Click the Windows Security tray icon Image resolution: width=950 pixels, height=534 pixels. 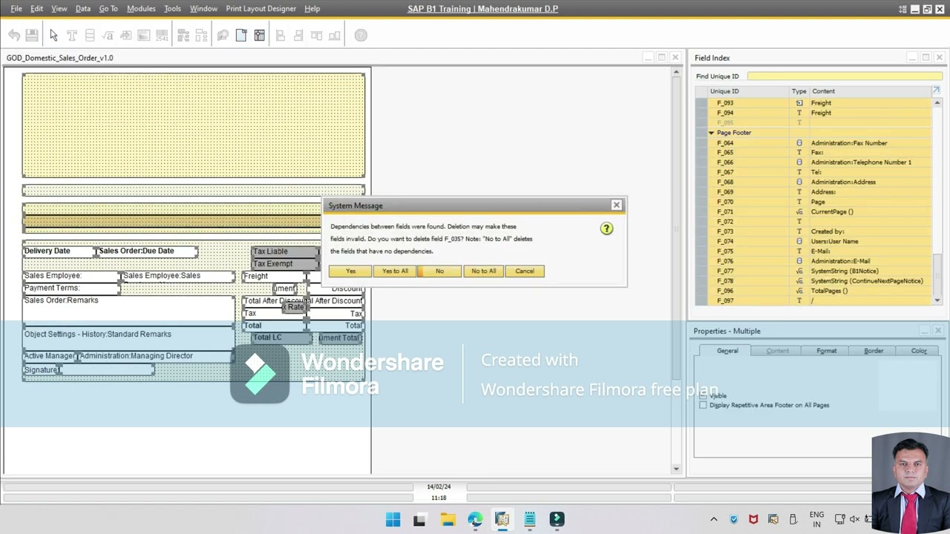(x=734, y=519)
